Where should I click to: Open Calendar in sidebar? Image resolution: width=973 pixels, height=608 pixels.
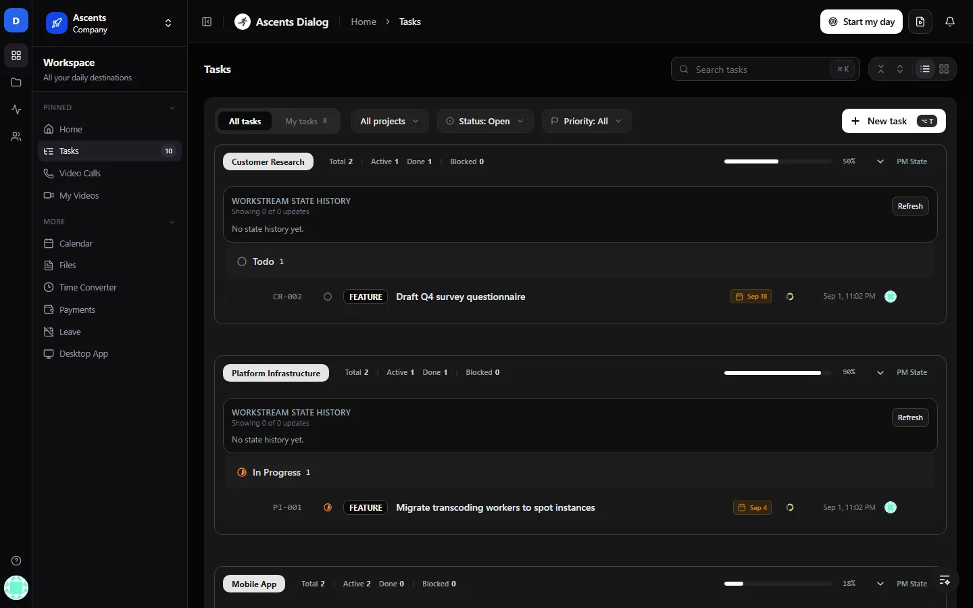click(109, 243)
